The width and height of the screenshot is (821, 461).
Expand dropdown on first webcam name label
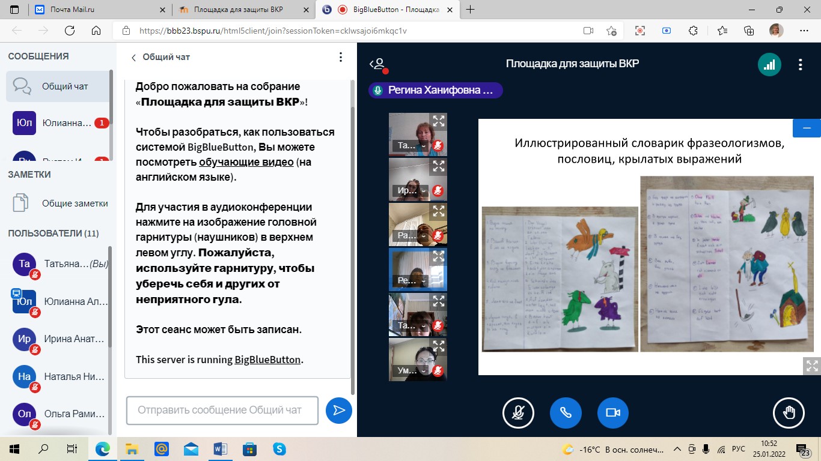click(x=424, y=146)
